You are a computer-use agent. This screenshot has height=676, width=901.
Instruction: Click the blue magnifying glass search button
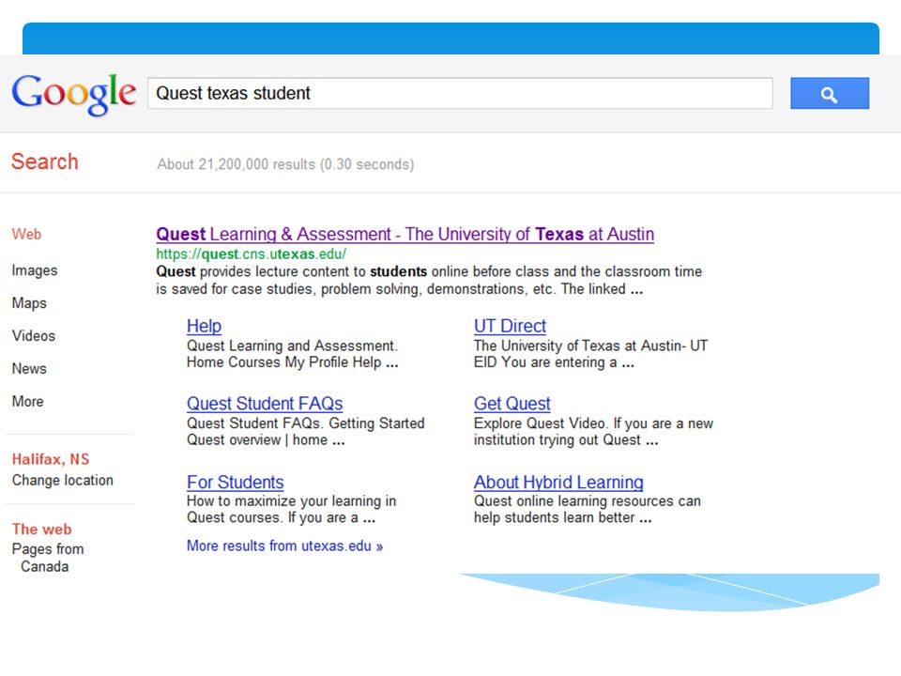829,93
